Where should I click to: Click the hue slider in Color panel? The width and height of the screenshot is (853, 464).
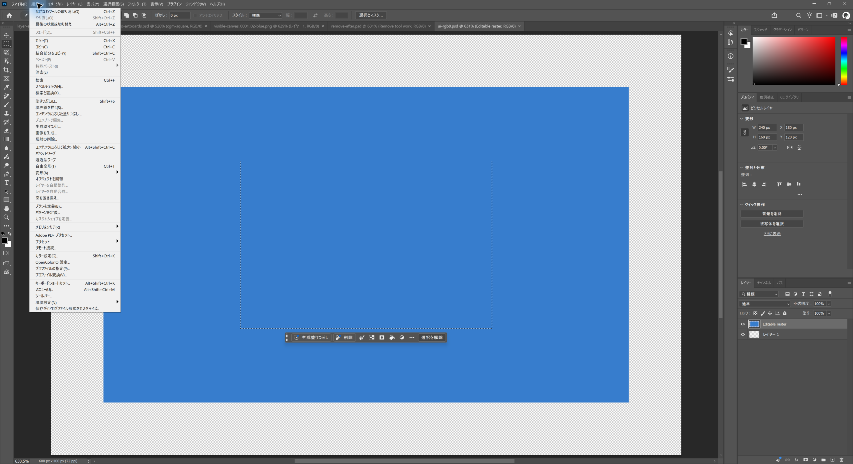click(x=844, y=61)
